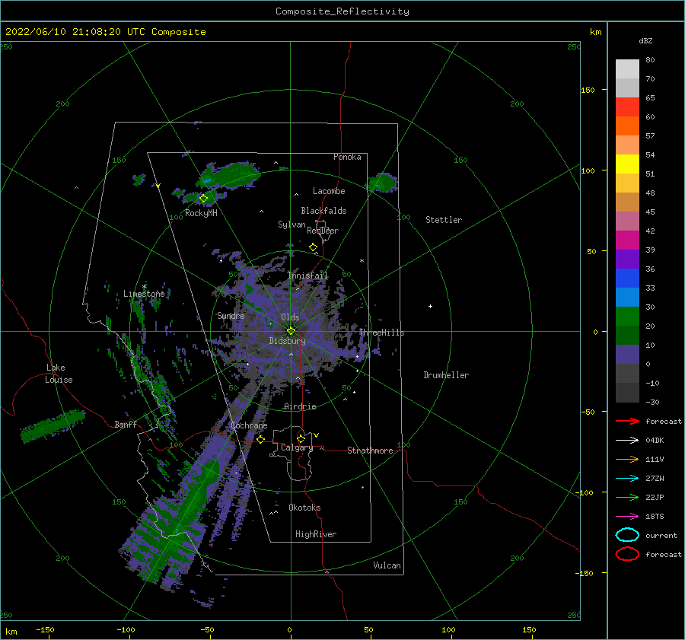Click the Banff label
Screen dimensions: 685x640
126,424
